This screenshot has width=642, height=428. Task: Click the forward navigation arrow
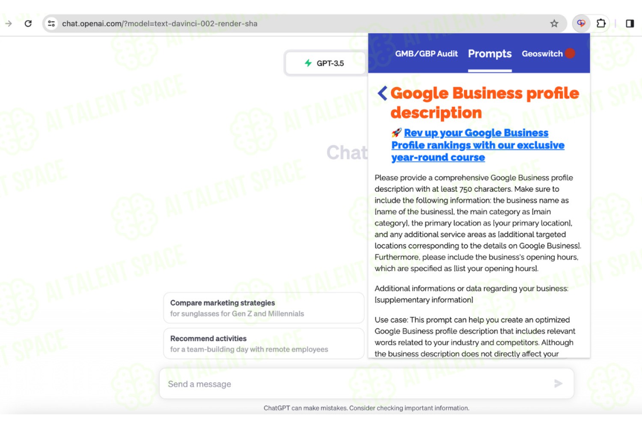tap(9, 24)
